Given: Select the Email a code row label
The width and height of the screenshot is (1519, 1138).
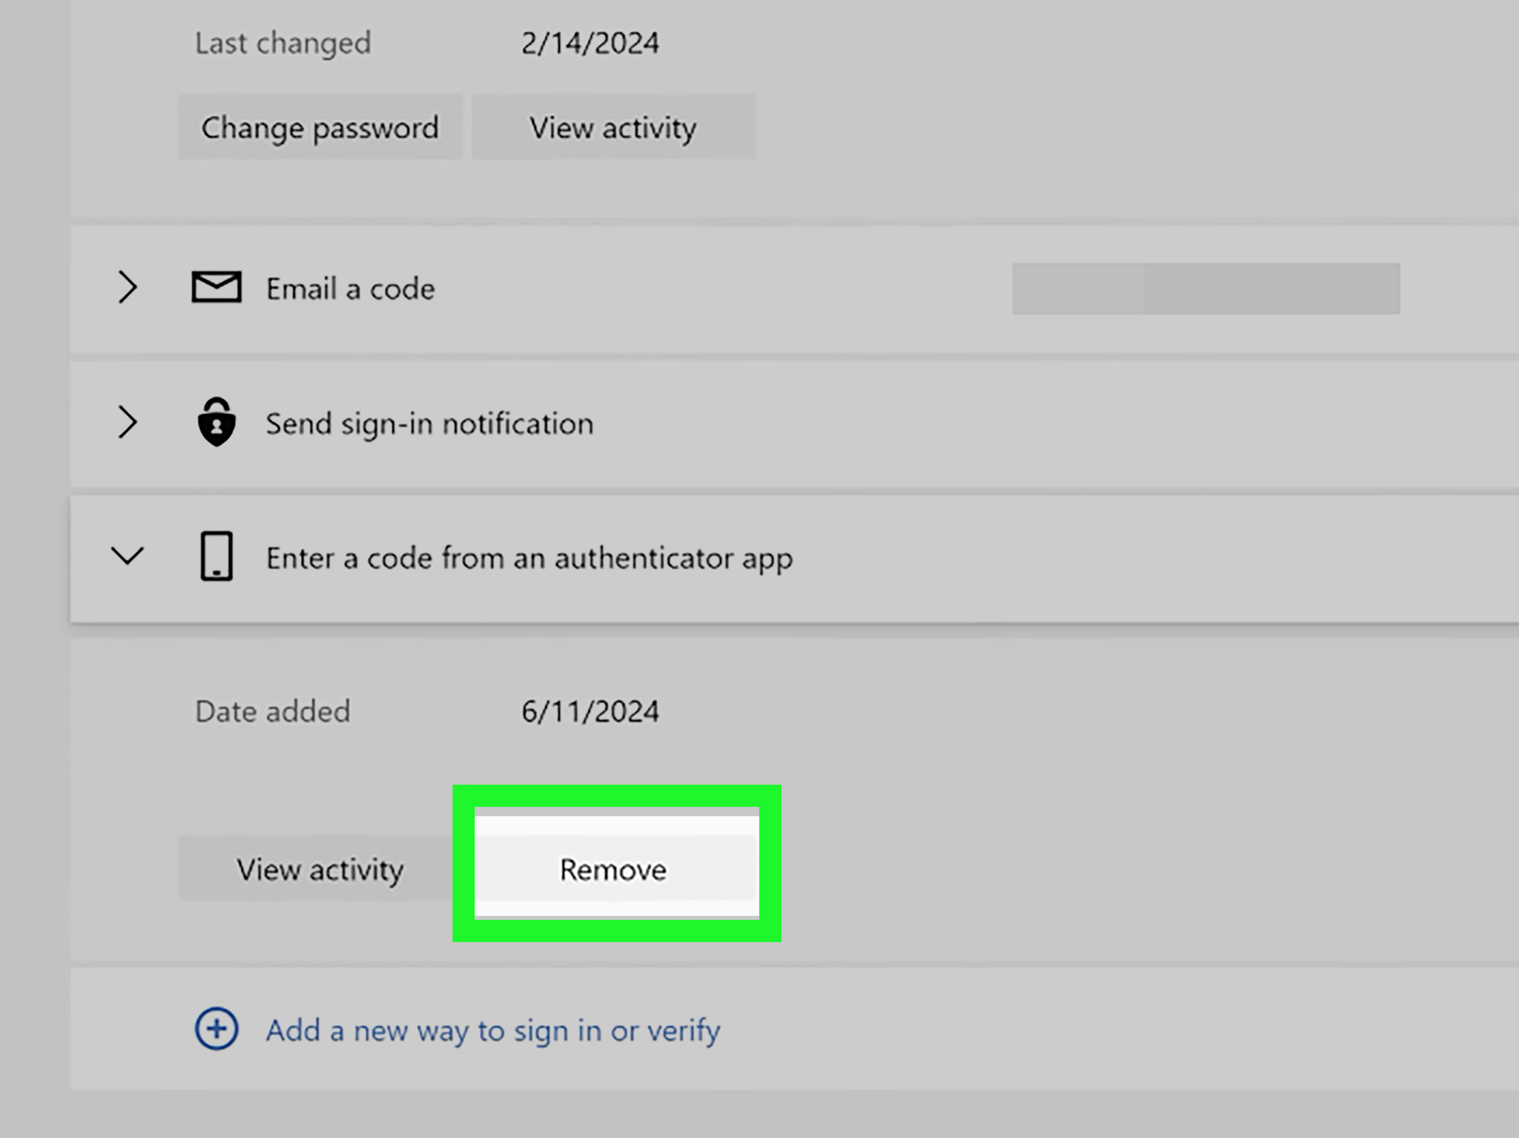Looking at the screenshot, I should click(x=350, y=289).
